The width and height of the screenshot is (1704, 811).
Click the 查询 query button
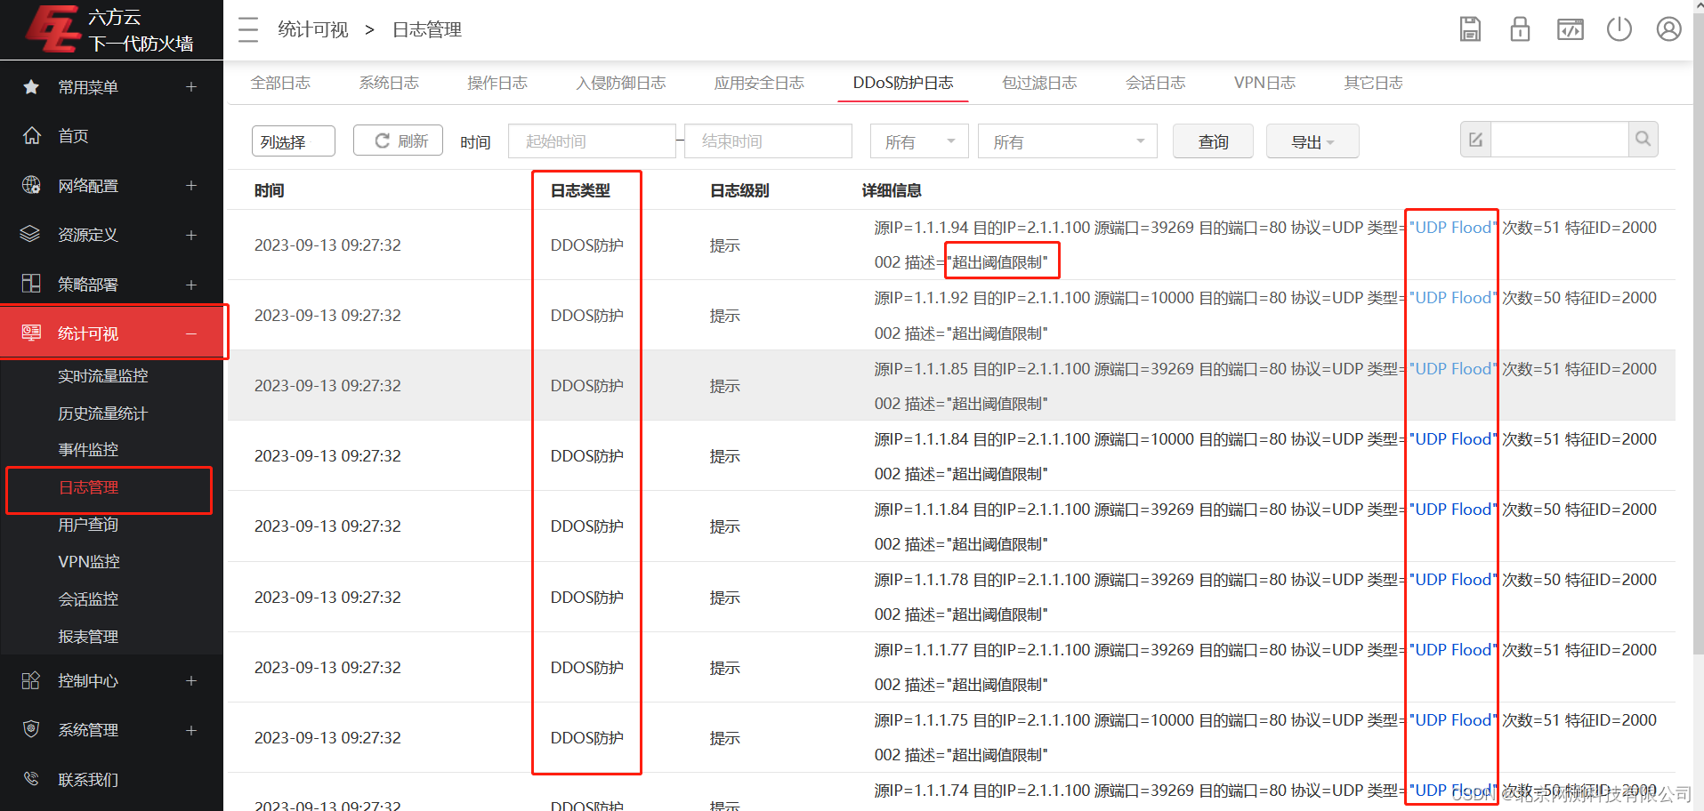[x=1213, y=141]
